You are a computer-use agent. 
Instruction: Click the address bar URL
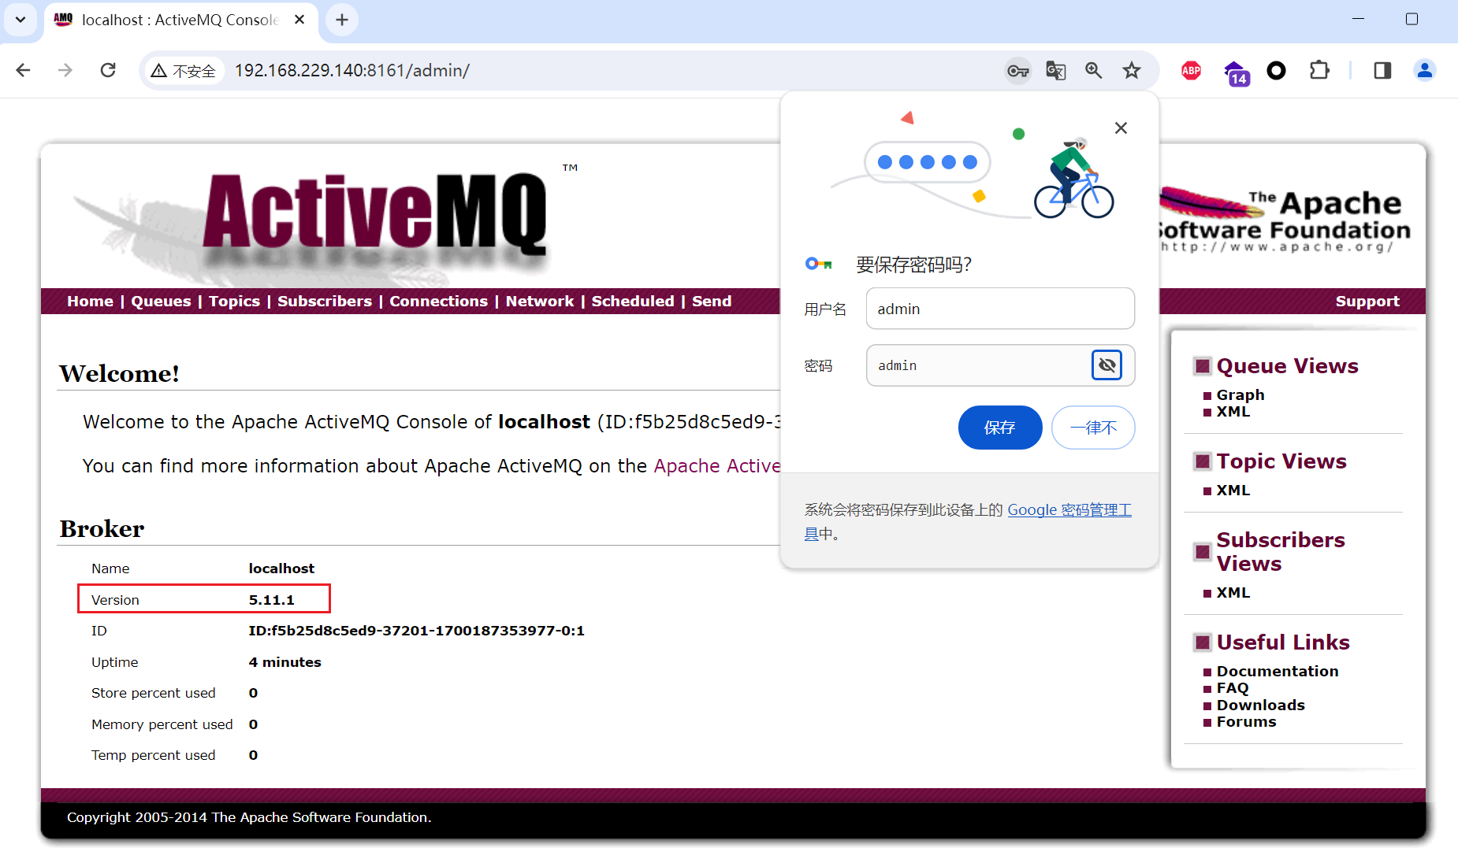(352, 71)
